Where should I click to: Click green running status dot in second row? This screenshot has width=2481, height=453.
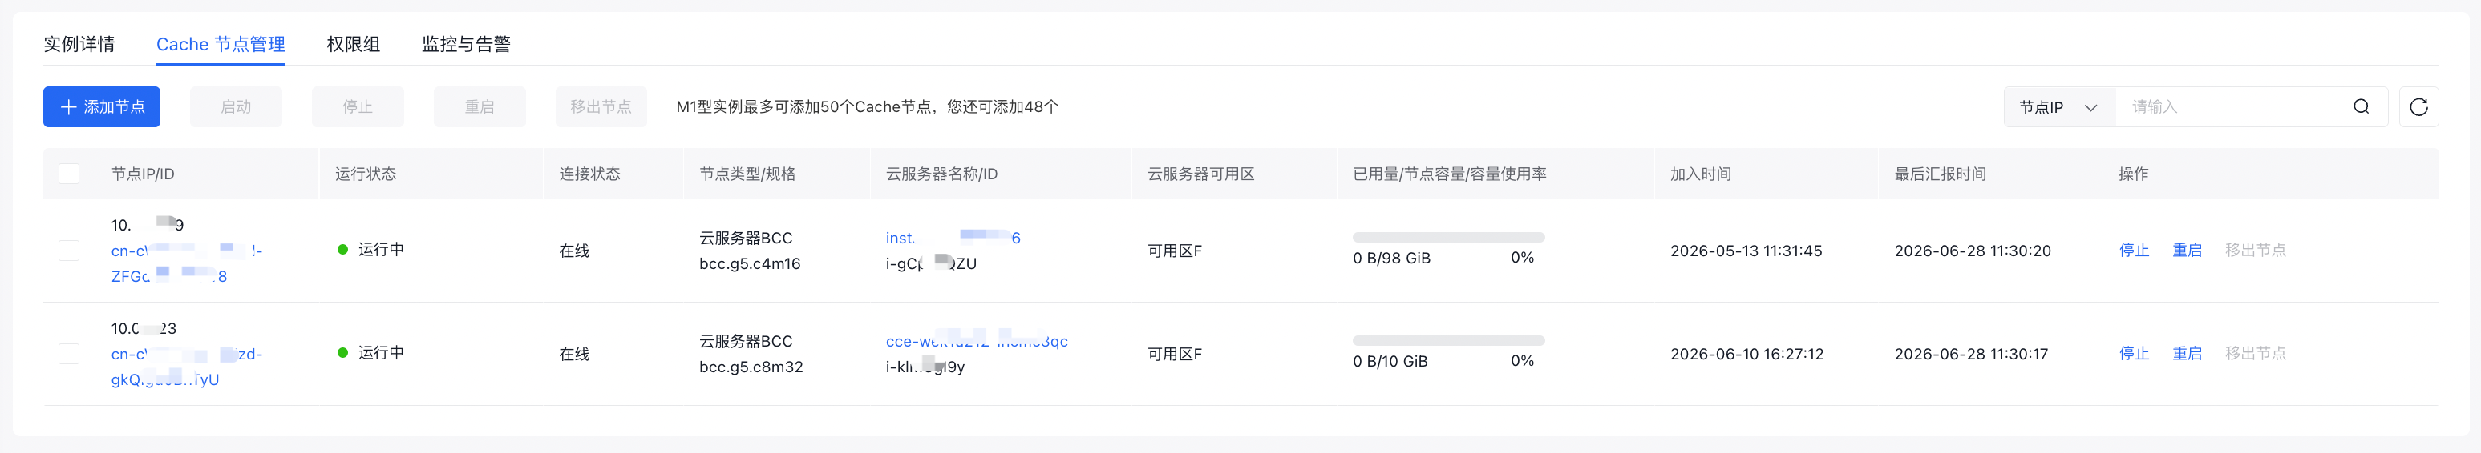[x=343, y=353]
